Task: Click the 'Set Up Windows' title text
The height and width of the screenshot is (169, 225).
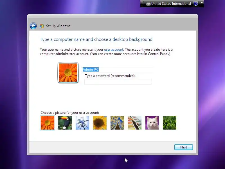Action: 58,26
